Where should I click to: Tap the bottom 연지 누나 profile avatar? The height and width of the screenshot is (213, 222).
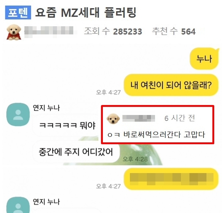point(18,205)
